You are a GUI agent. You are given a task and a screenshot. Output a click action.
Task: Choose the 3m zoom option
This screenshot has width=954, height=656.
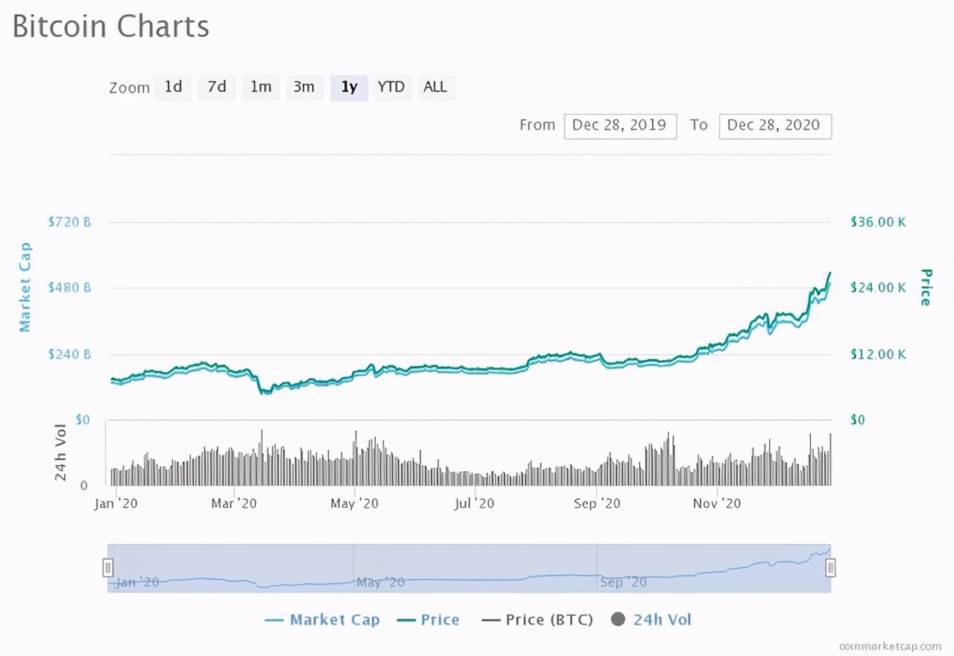coord(304,87)
